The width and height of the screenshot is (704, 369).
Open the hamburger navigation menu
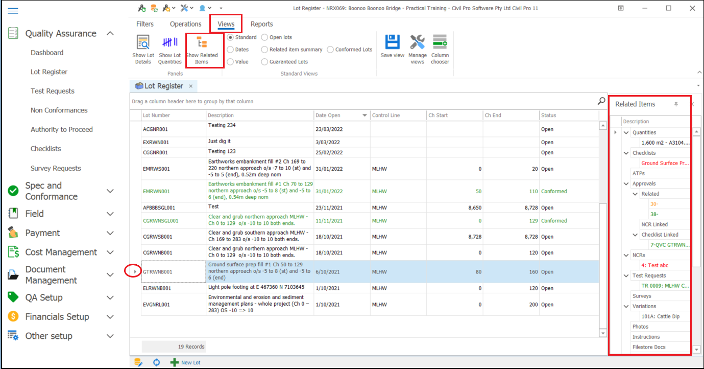[x=13, y=11]
